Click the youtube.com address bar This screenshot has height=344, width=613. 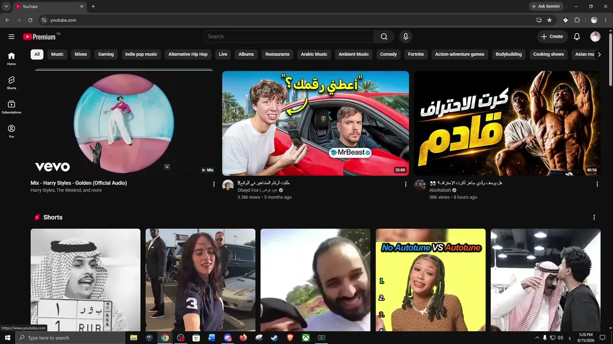point(287,20)
